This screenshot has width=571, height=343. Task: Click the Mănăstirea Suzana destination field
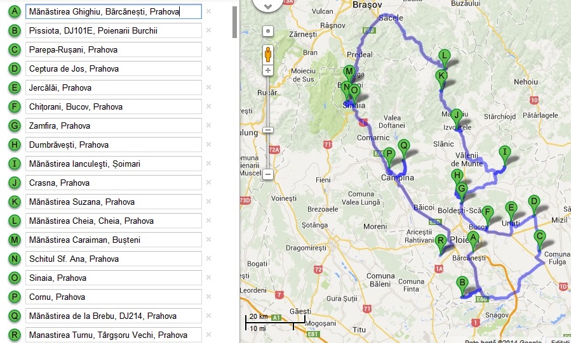point(113,202)
